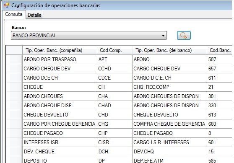
Task: Click bank code 21 cell
Action: [219, 87]
